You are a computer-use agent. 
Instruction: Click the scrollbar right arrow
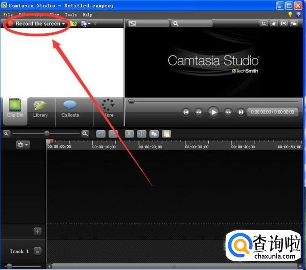pyautogui.click(x=300, y=266)
